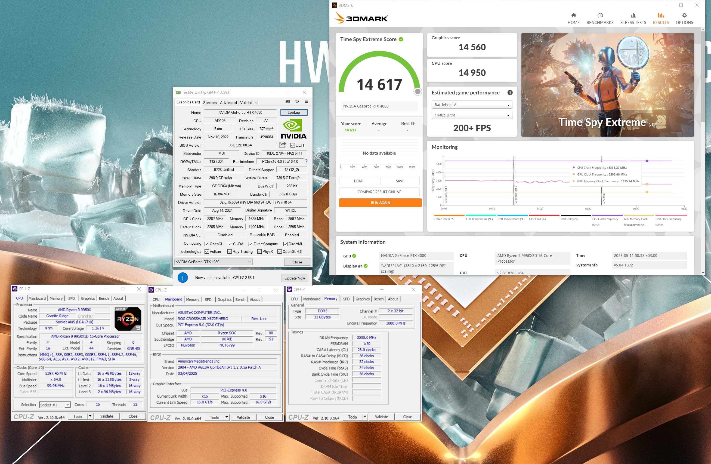711x464 pixels.
Task: Open 3DMark Options gear
Action: tap(684, 19)
